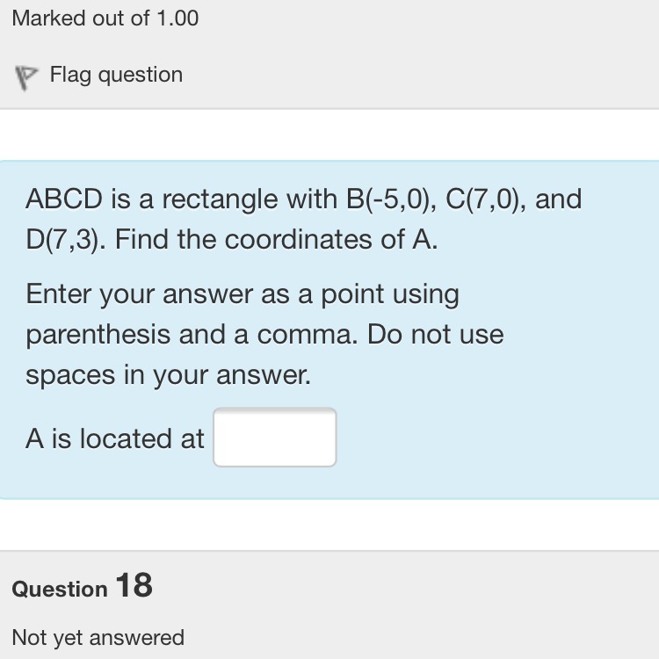
Task: Focus the answer box after 'A is located at'
Action: pyautogui.click(x=274, y=438)
